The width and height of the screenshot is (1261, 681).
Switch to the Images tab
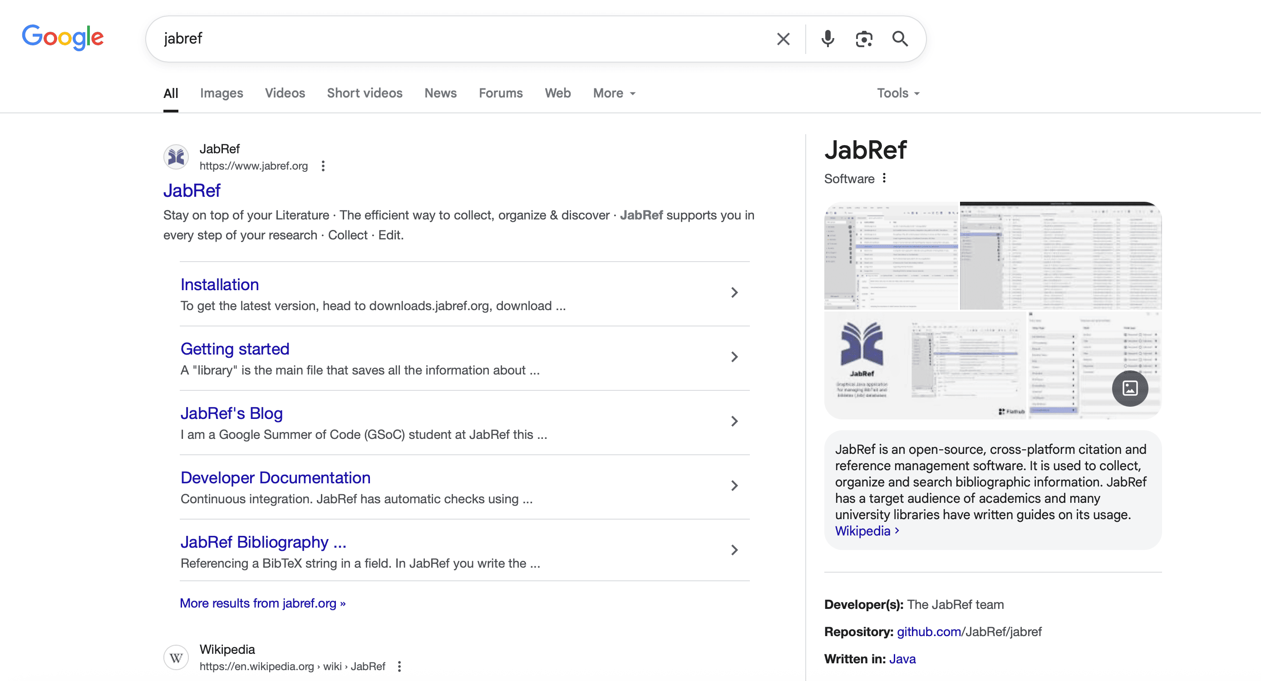[221, 93]
